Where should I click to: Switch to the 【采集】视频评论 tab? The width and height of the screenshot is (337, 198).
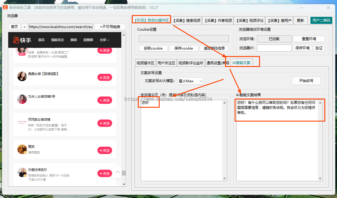(x=250, y=21)
